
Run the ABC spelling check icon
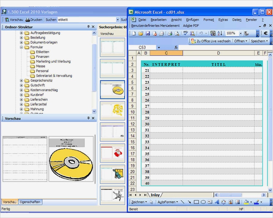click(185, 33)
